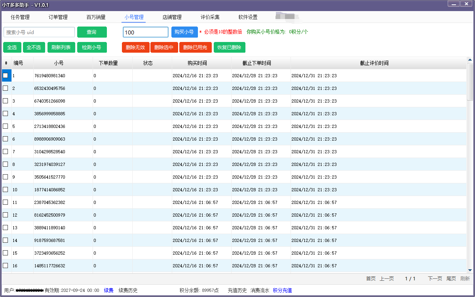Click the 刷新 link in the pager
Screen dimensions: 475x297
click(465, 279)
